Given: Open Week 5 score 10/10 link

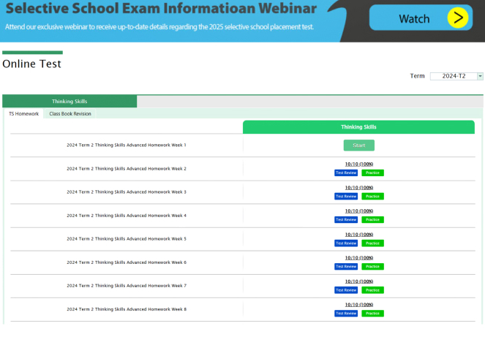Looking at the screenshot, I should 358,235.
